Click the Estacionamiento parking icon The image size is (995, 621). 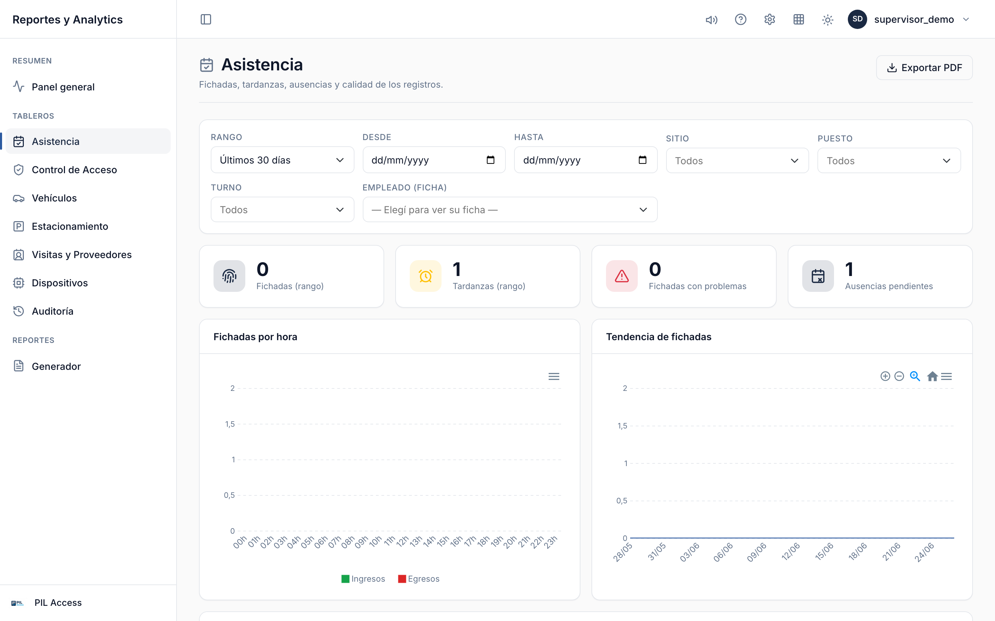(19, 226)
